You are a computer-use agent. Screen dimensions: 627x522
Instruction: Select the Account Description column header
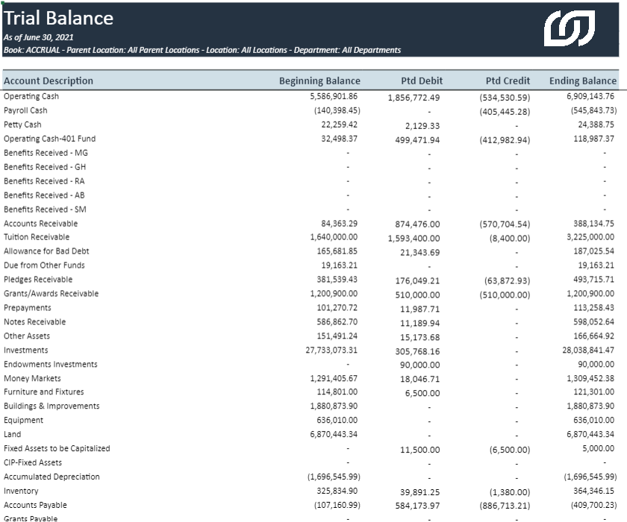[49, 81]
